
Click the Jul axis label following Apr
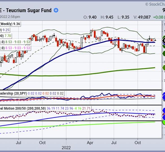[x=114, y=142]
